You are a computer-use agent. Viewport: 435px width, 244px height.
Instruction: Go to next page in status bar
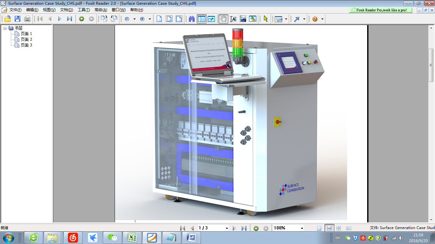click(234, 228)
